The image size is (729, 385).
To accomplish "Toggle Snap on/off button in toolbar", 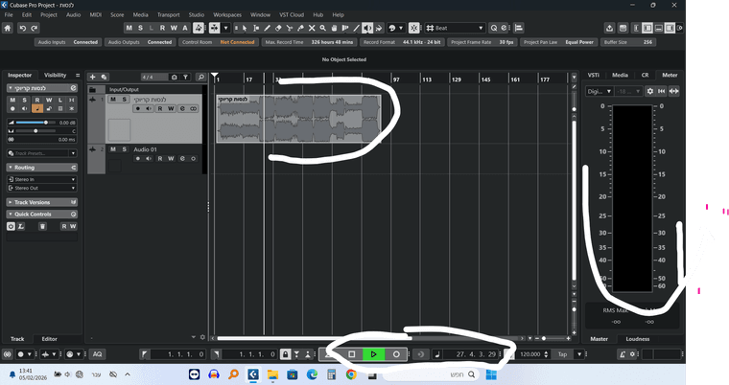I will tap(413, 29).
